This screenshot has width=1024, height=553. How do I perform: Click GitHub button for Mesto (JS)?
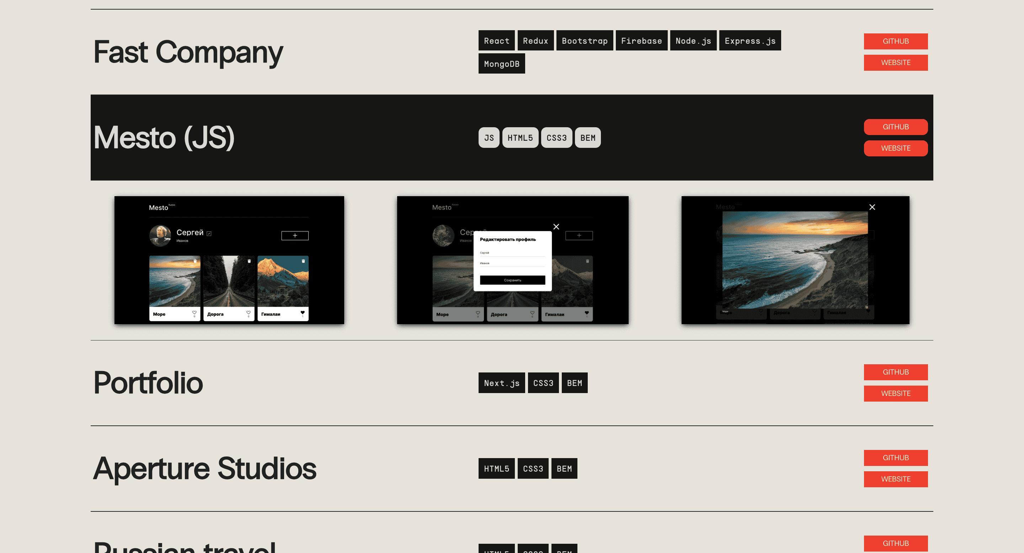click(x=895, y=127)
